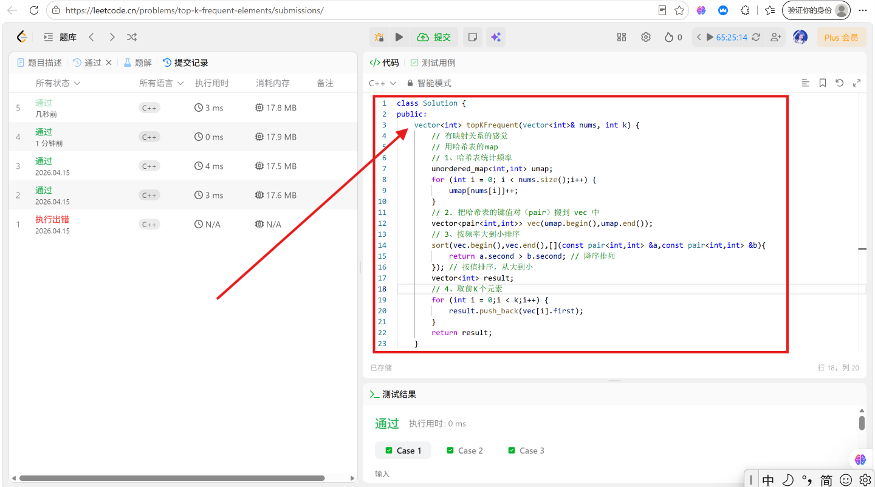
Task: Go to the previous problem arrow
Action: coord(91,37)
